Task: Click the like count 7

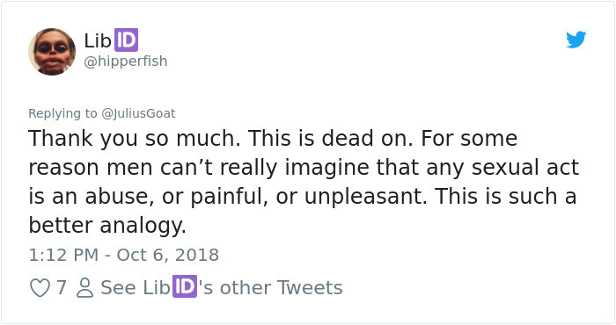Action: (x=61, y=288)
